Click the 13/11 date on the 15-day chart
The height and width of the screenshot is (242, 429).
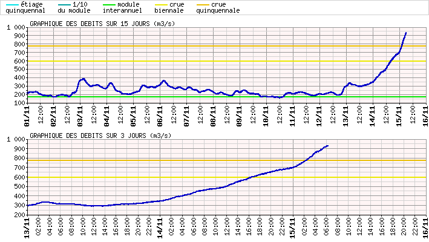[346, 117]
